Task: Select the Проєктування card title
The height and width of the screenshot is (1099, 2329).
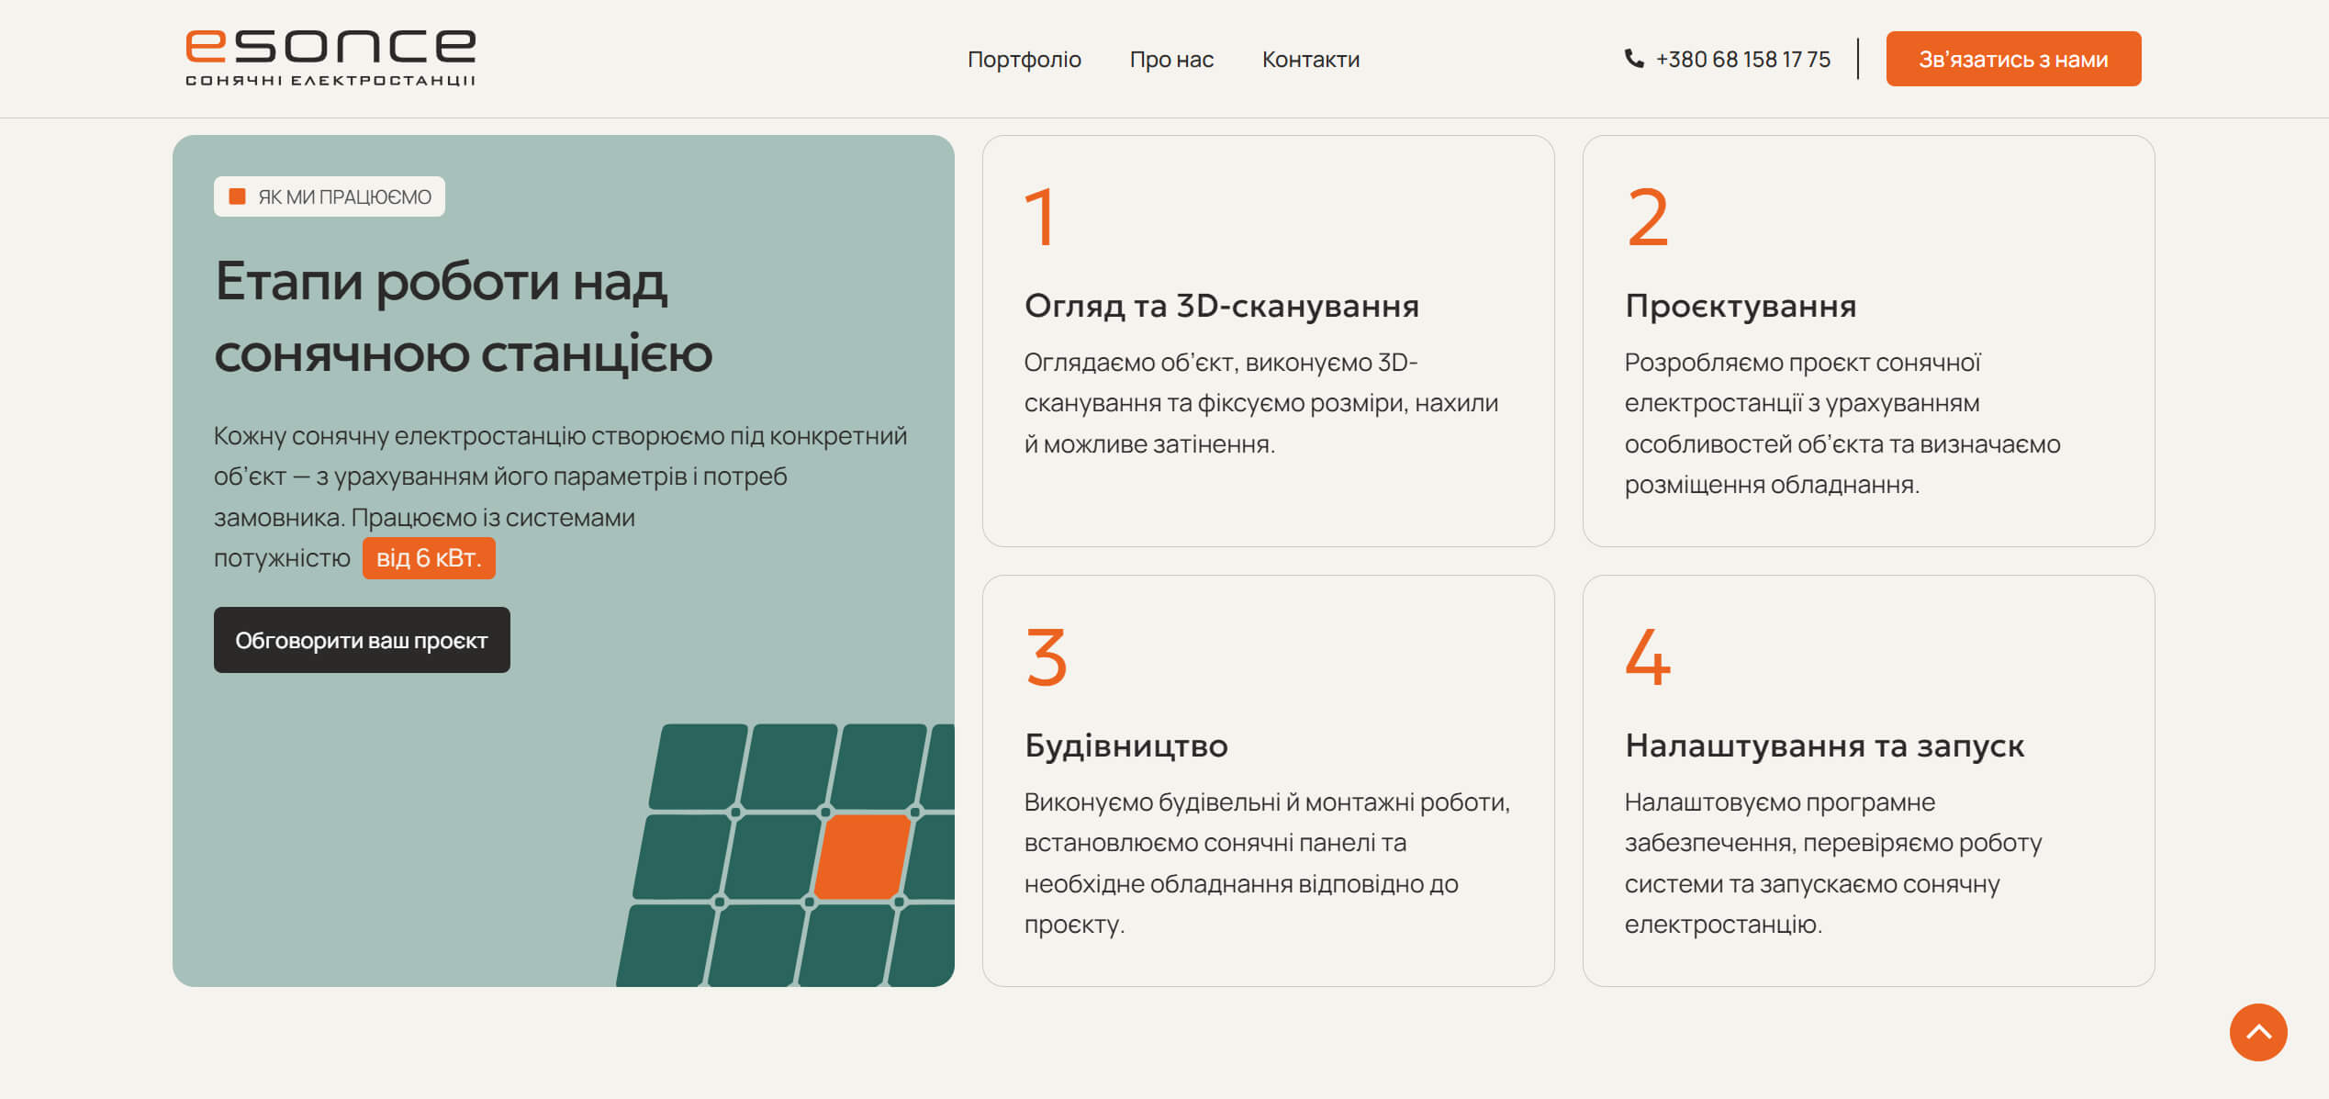Action: pos(1741,306)
